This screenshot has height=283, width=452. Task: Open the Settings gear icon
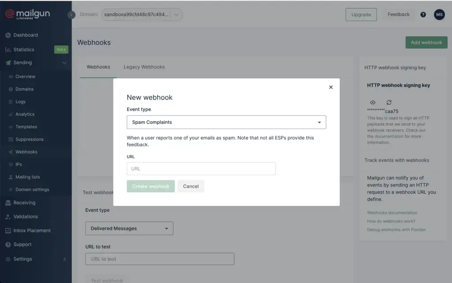(x=8, y=259)
